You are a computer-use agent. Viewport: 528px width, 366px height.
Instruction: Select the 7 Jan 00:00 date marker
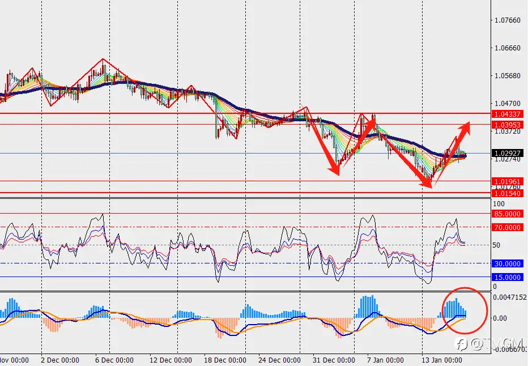[385, 360]
